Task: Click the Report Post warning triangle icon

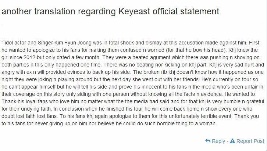Action: 232,141
